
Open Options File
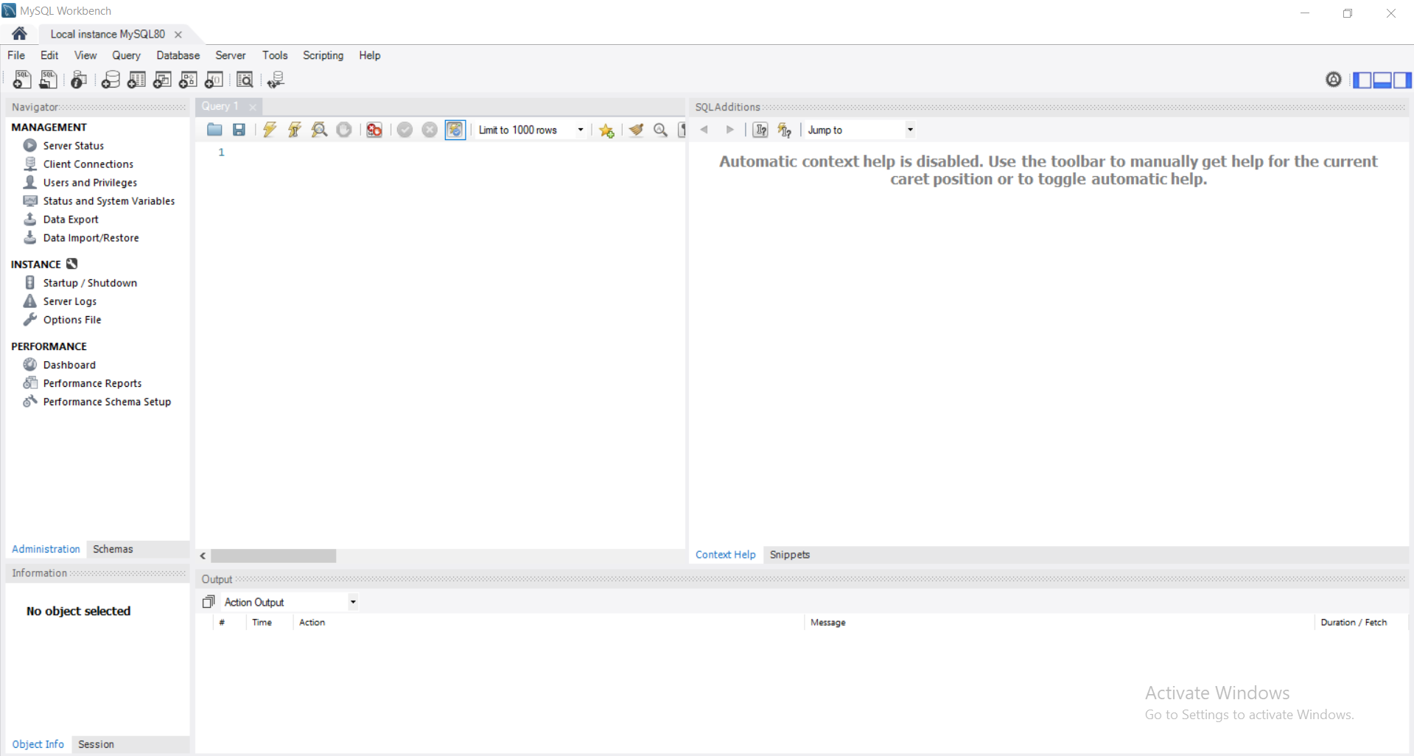71,320
